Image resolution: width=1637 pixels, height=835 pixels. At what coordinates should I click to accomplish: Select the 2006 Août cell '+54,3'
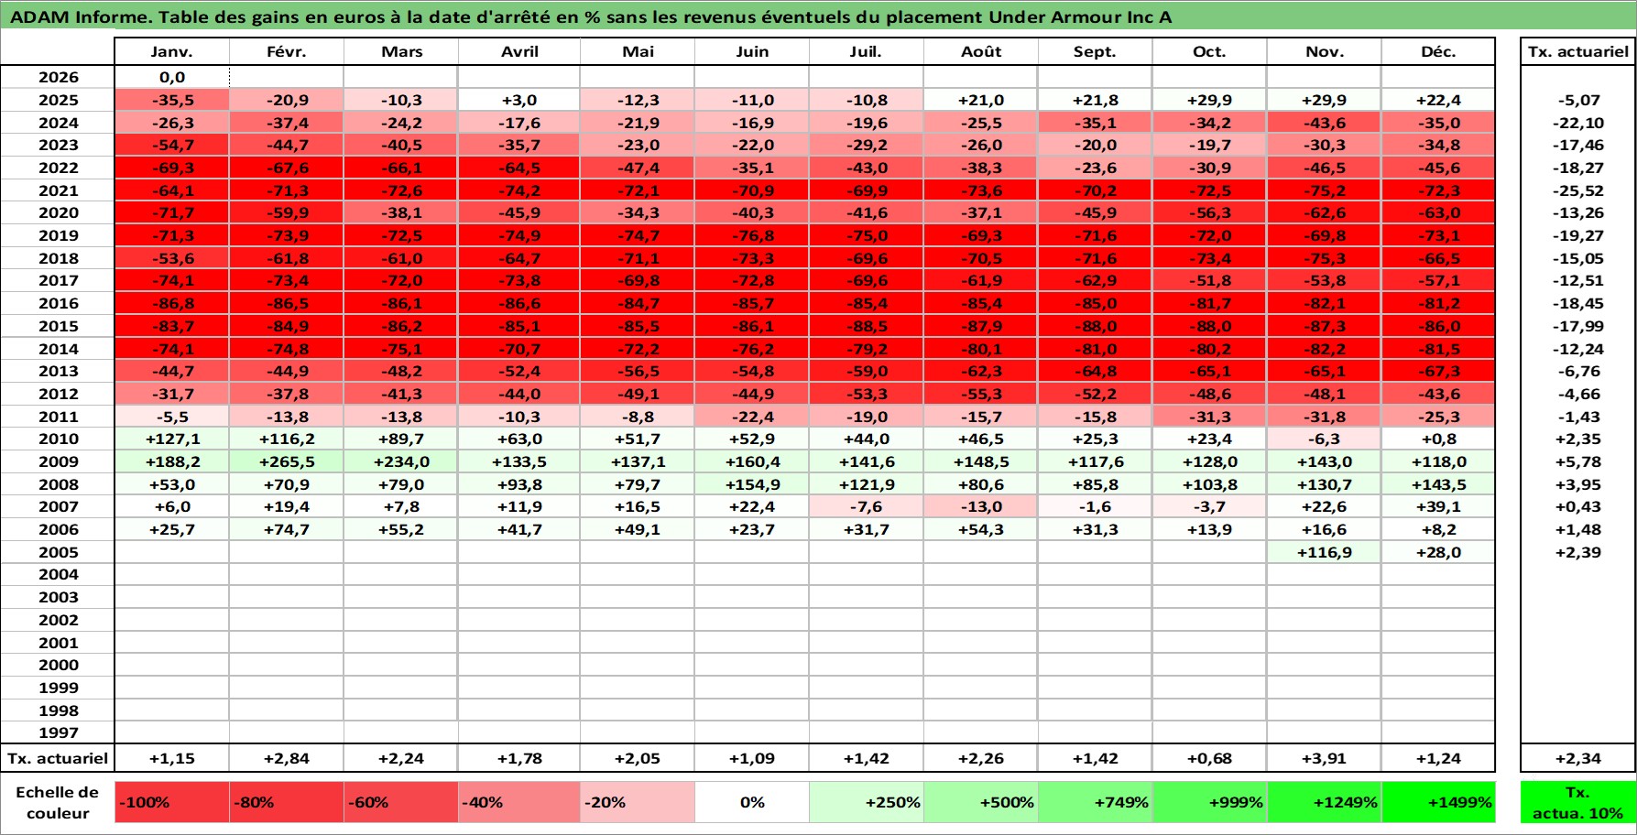pyautogui.click(x=981, y=529)
